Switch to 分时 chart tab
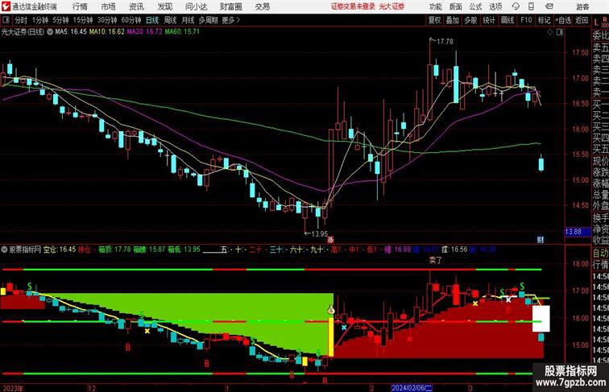609x392 pixels. tap(21, 20)
